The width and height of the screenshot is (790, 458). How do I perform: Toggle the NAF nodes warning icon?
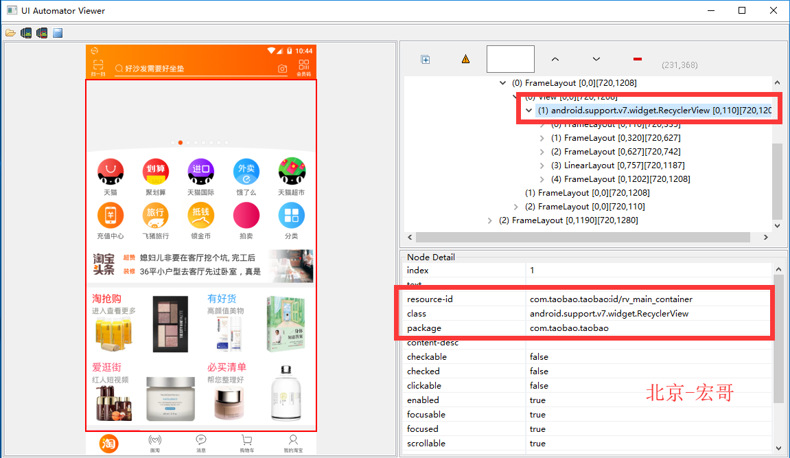point(465,59)
